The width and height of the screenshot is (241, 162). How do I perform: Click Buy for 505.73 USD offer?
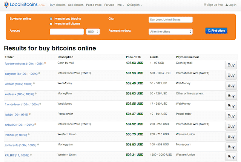tap(231, 136)
